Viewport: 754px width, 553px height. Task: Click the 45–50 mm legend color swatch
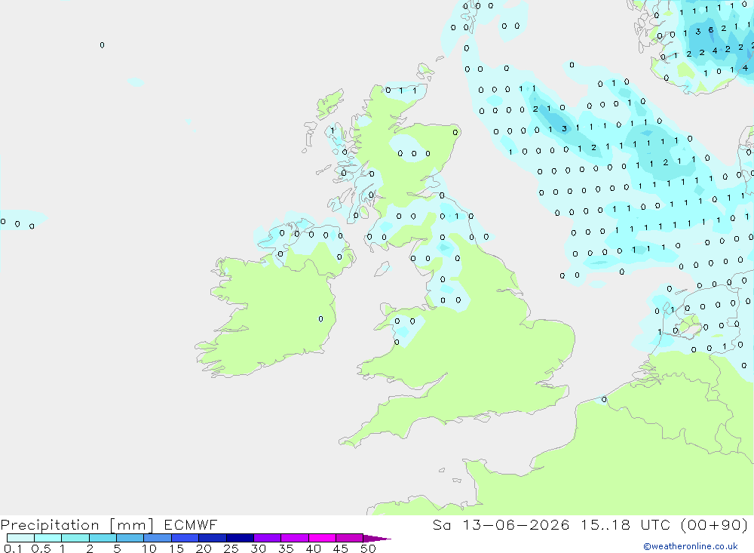pos(350,538)
